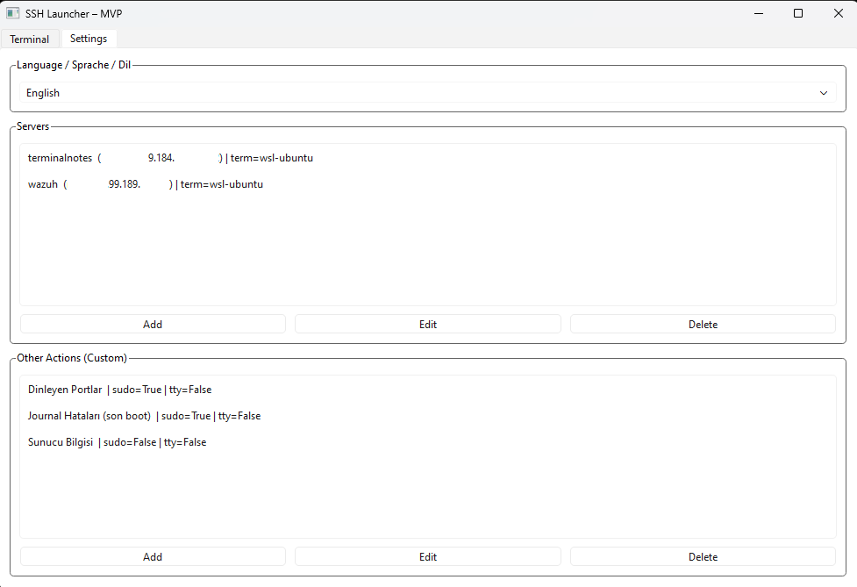Switch to the Terminal tab
857x587 pixels.
point(30,39)
